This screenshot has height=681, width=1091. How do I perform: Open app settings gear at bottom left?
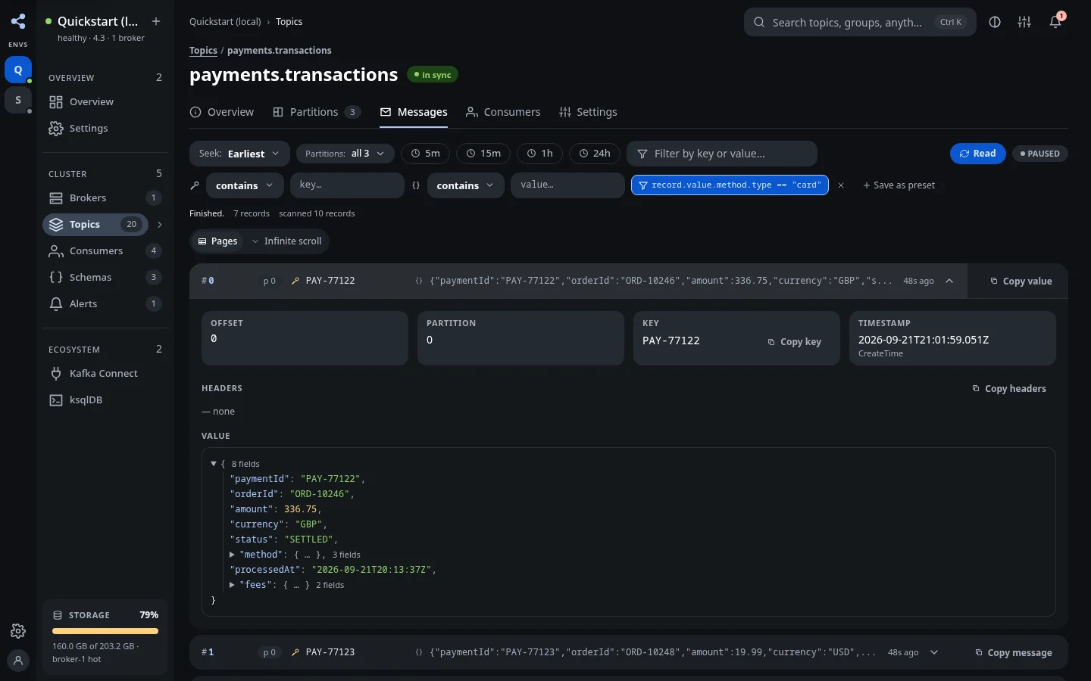tap(18, 631)
